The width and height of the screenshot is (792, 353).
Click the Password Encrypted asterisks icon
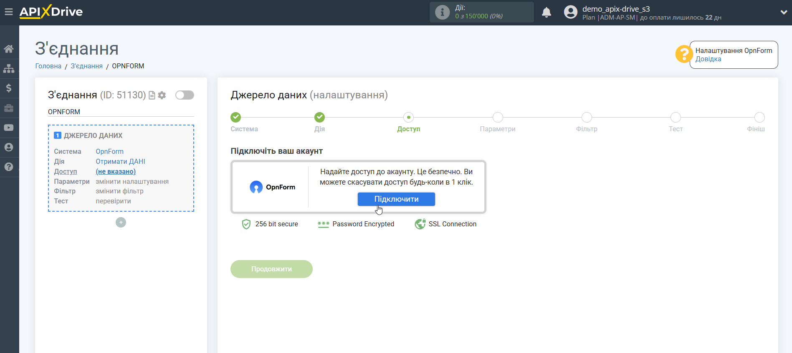pyautogui.click(x=323, y=224)
